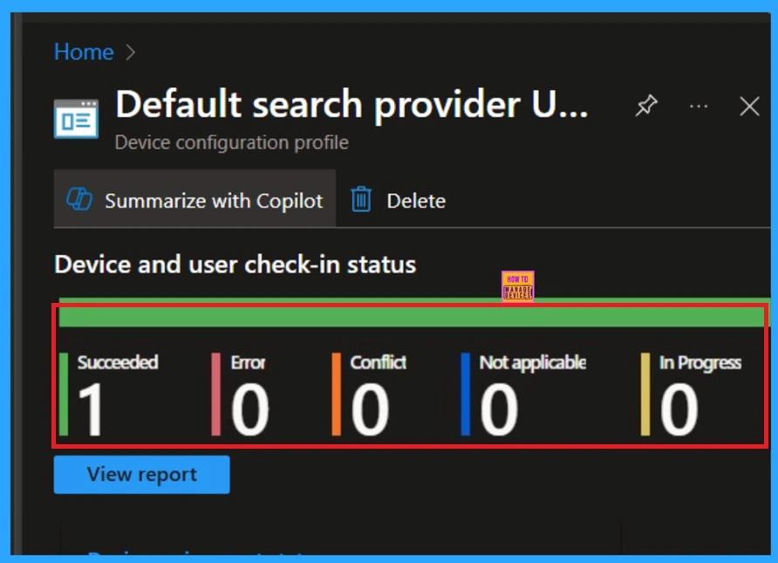The width and height of the screenshot is (778, 563).
Task: Click the trash can Delete icon
Action: click(x=361, y=200)
